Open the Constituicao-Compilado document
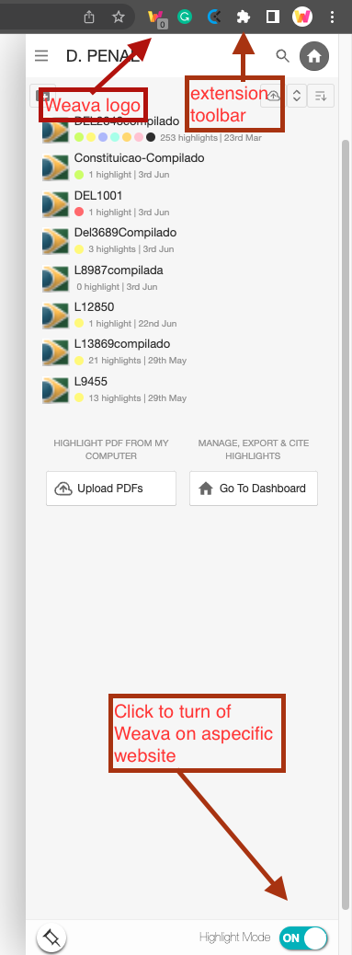Viewport: 352px width, 955px height. click(x=139, y=158)
